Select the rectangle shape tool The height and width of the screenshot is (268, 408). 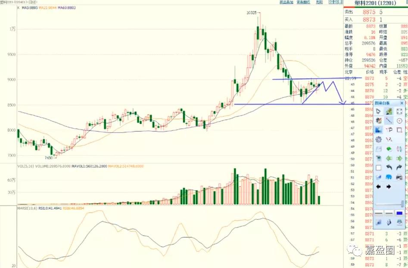pyautogui.click(x=399, y=130)
